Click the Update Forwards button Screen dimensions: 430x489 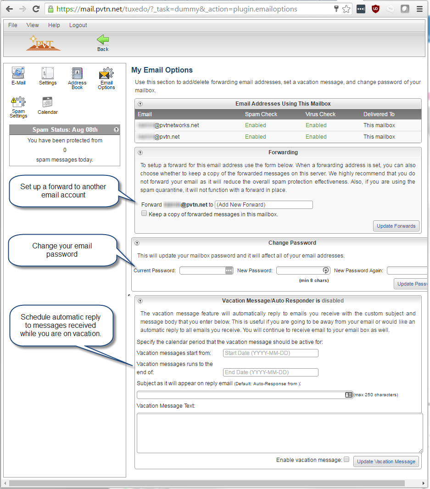(396, 226)
